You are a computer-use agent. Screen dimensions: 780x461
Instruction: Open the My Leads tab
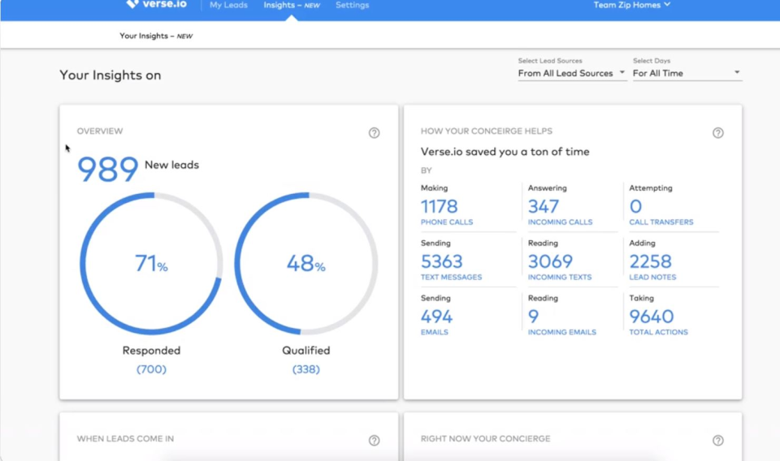tap(228, 5)
